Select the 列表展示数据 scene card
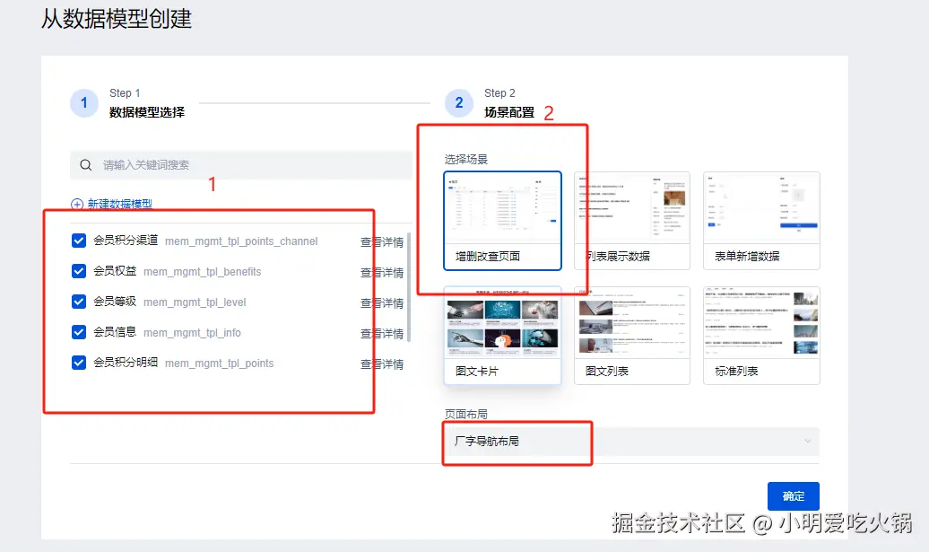929x552 pixels. [631, 216]
